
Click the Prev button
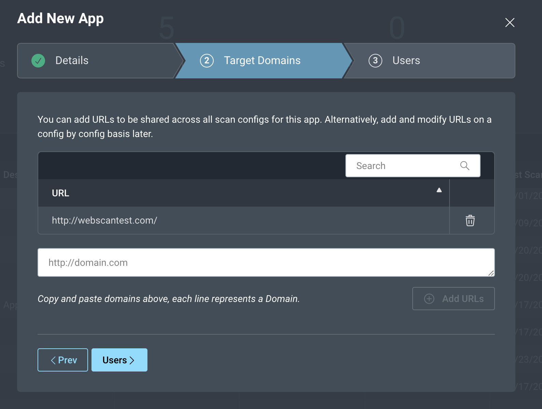click(x=63, y=360)
